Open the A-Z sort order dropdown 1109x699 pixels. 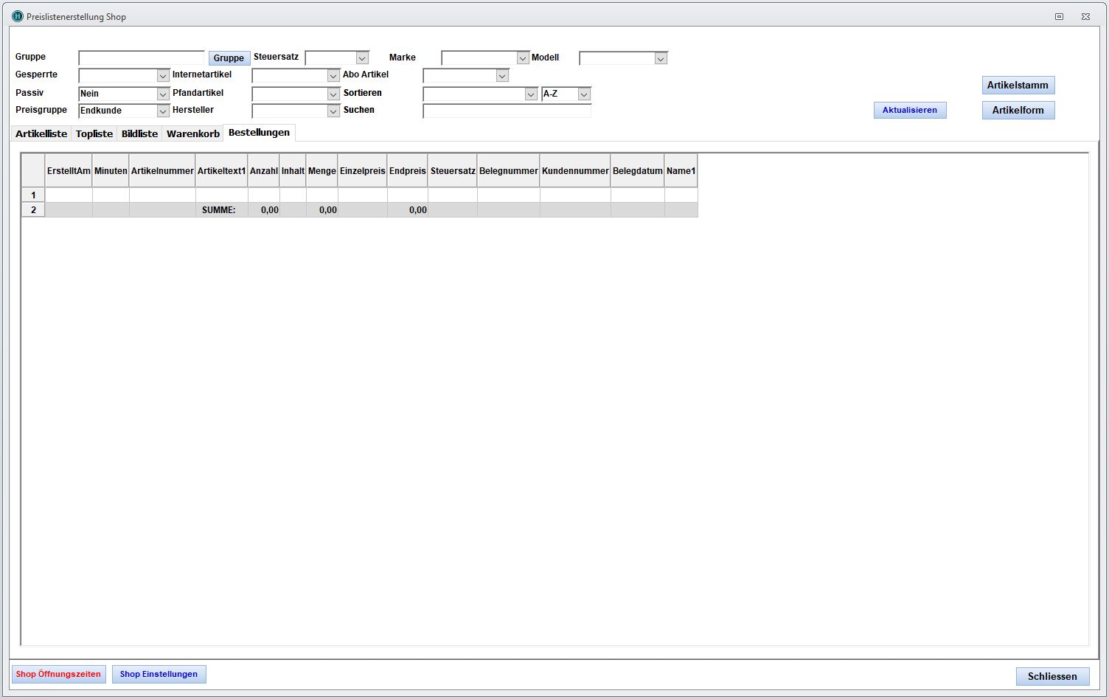click(584, 94)
